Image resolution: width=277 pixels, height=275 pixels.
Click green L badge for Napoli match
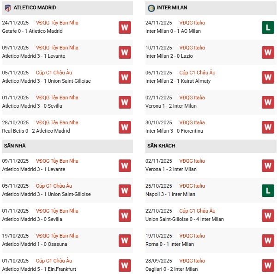pos(268,190)
